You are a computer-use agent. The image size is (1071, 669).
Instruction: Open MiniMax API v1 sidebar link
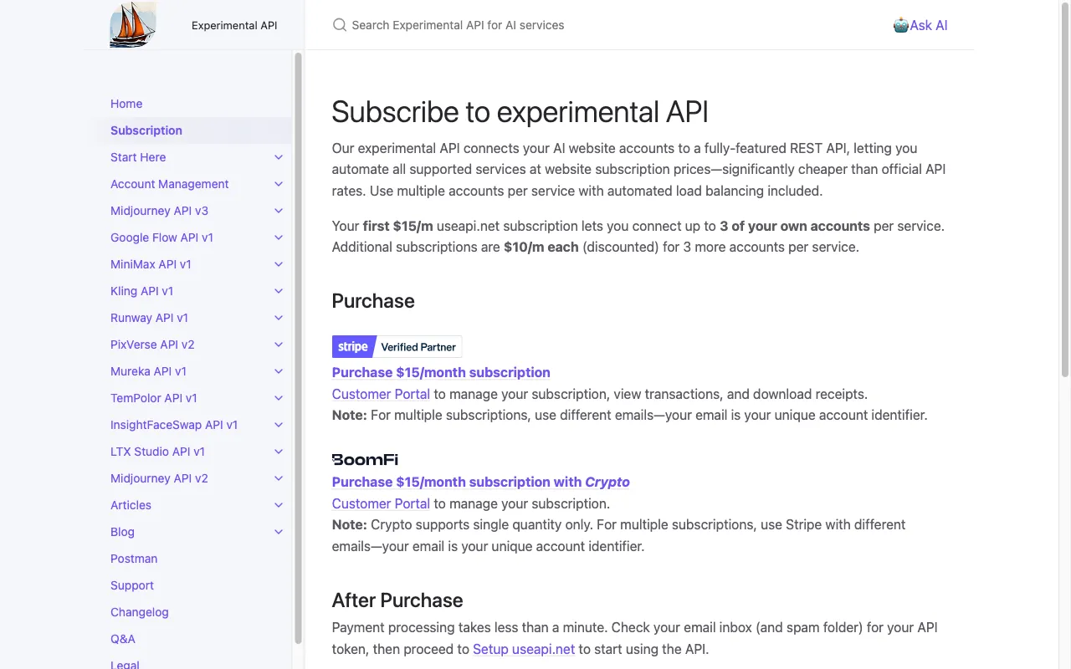click(151, 264)
